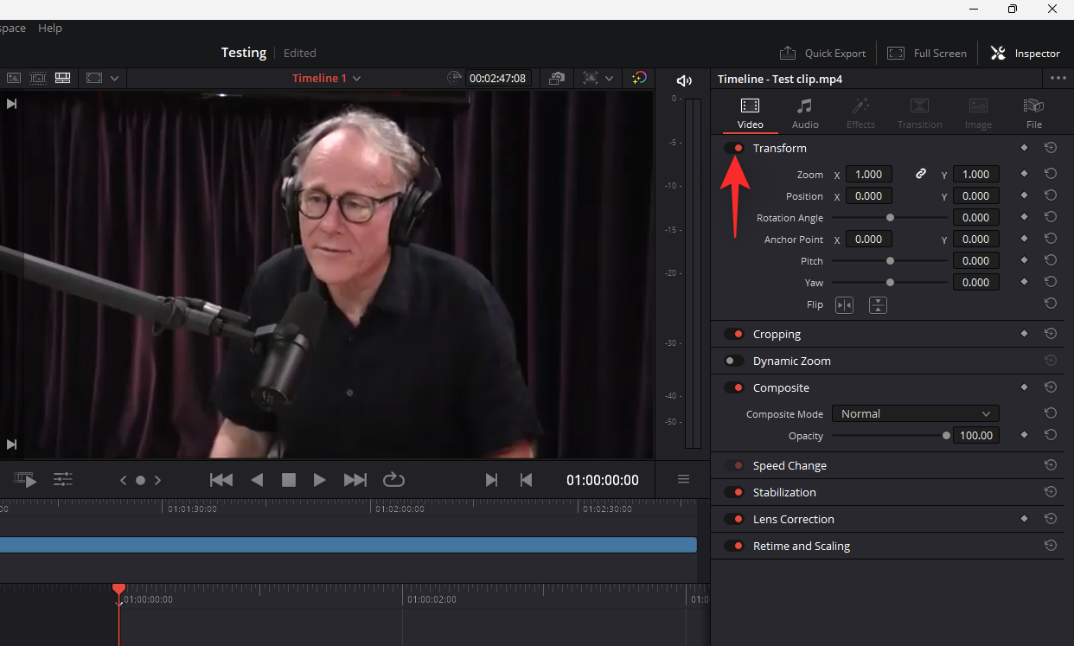Reset the Transform section
Screen dimensions: 1074x646
point(1051,147)
